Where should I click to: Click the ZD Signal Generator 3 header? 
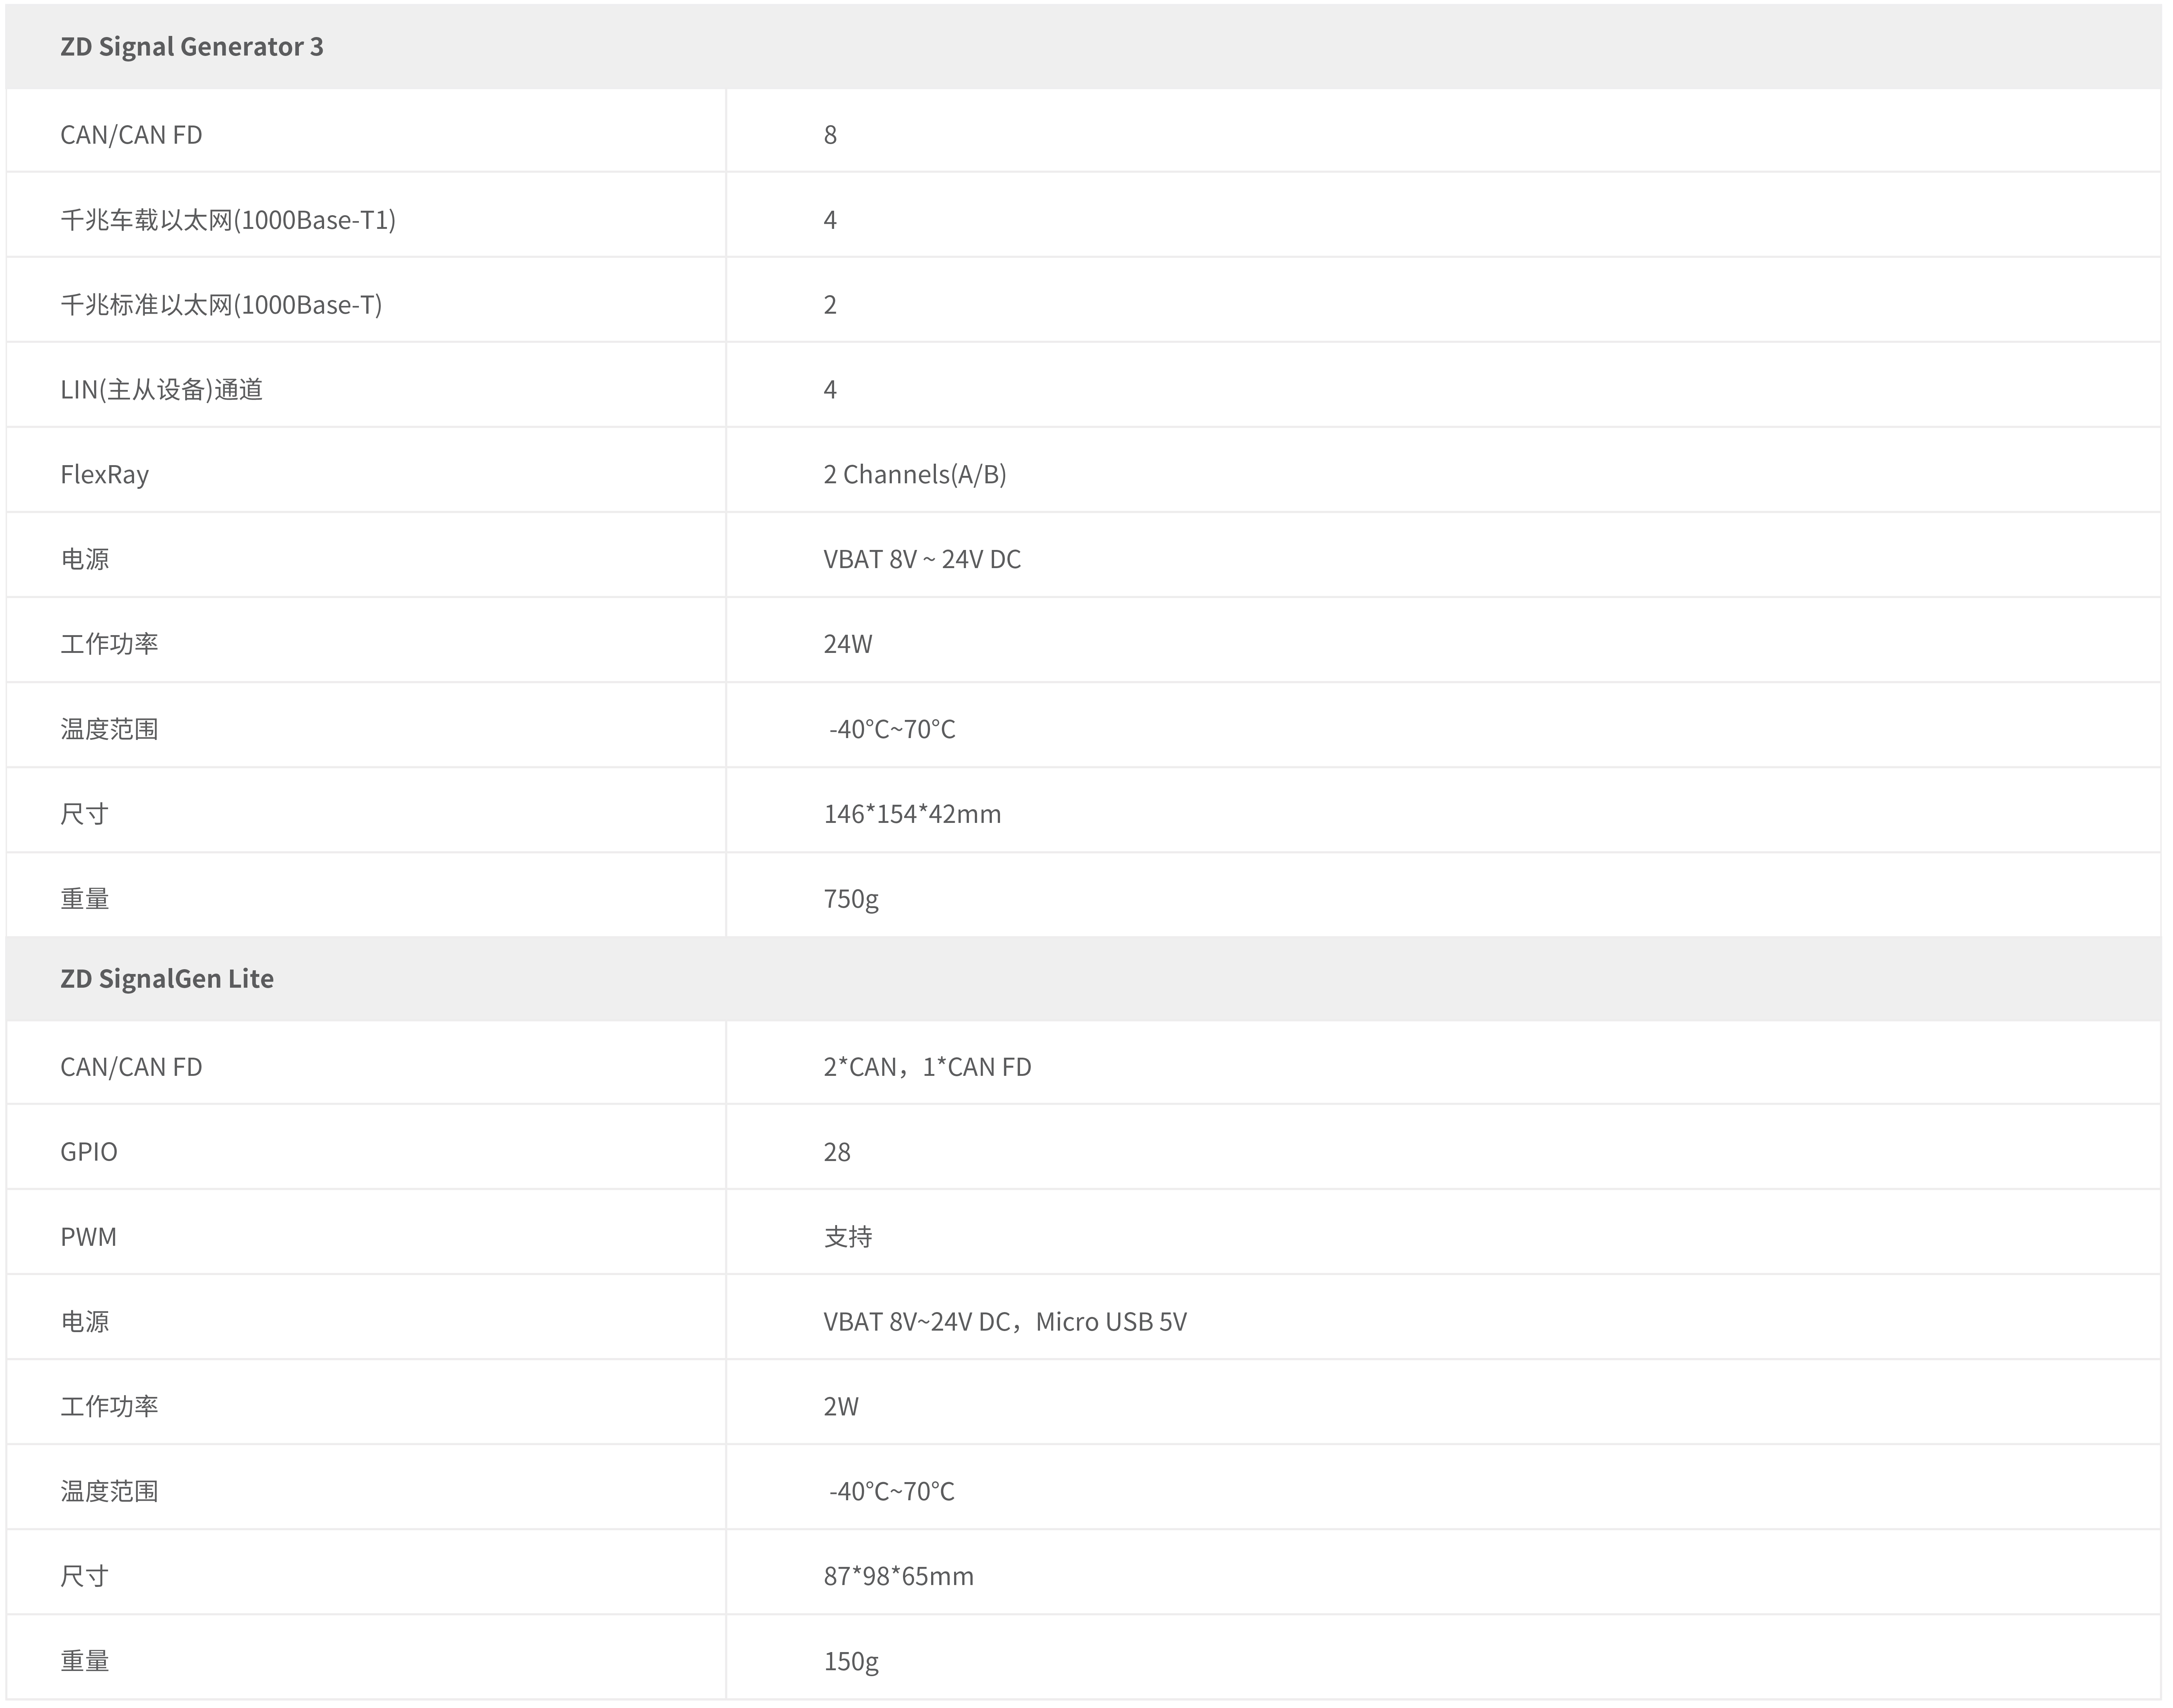(192, 47)
